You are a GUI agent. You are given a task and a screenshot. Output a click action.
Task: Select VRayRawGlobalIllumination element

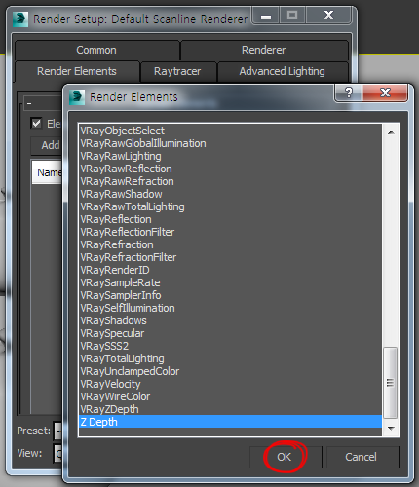[x=230, y=143]
